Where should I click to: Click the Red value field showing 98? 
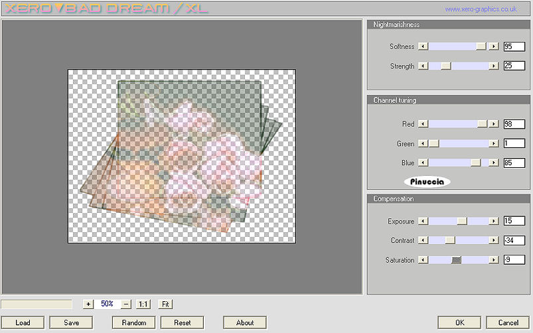pos(514,123)
